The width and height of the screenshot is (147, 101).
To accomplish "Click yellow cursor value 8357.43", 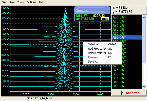I will coord(99,15).
